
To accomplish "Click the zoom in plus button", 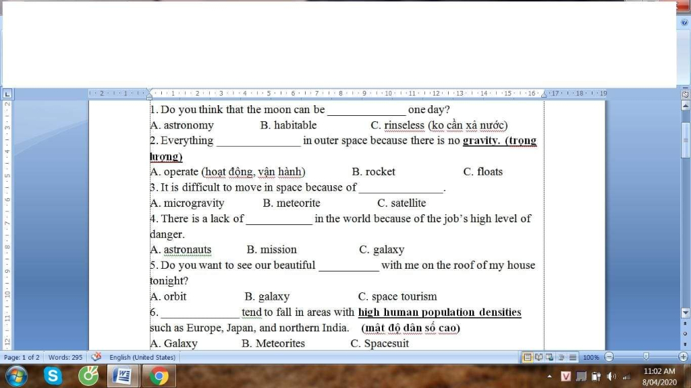I will pyautogui.click(x=683, y=357).
